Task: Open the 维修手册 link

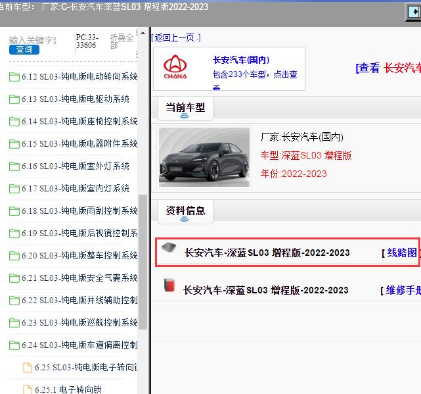Action: 403,290
